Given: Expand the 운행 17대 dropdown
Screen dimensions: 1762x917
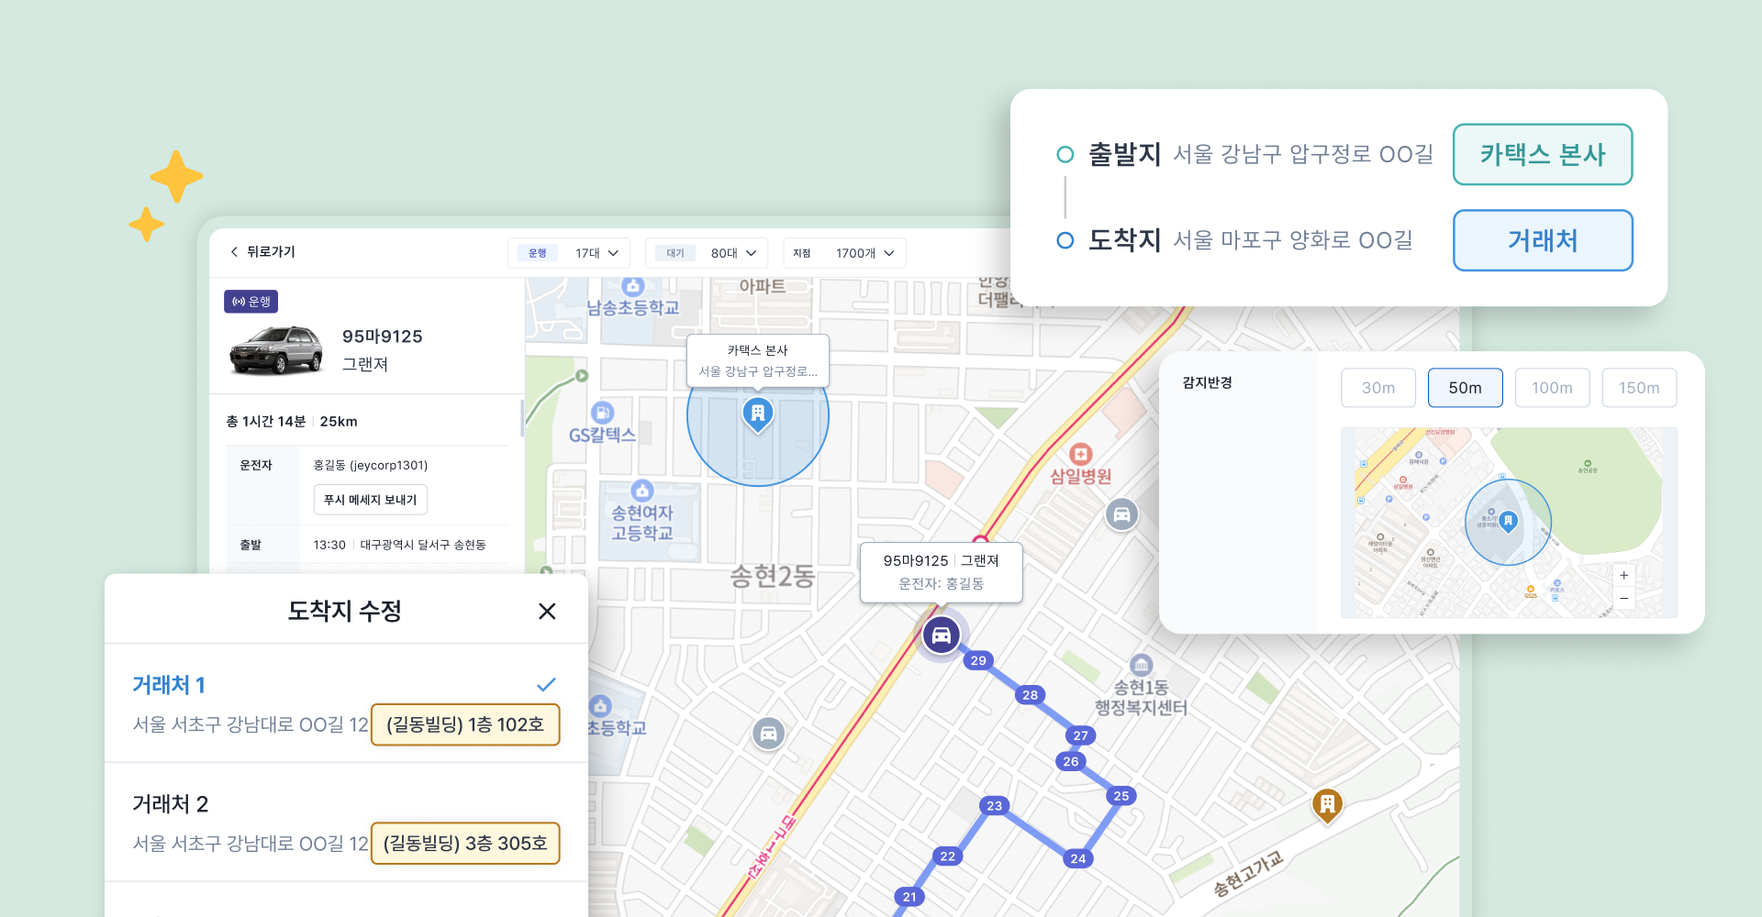Looking at the screenshot, I should [x=569, y=252].
